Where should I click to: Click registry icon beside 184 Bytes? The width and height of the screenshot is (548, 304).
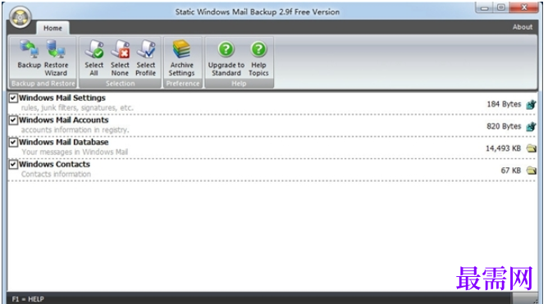click(531, 104)
